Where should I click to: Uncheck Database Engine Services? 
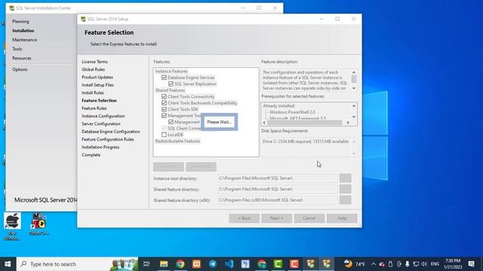point(164,78)
